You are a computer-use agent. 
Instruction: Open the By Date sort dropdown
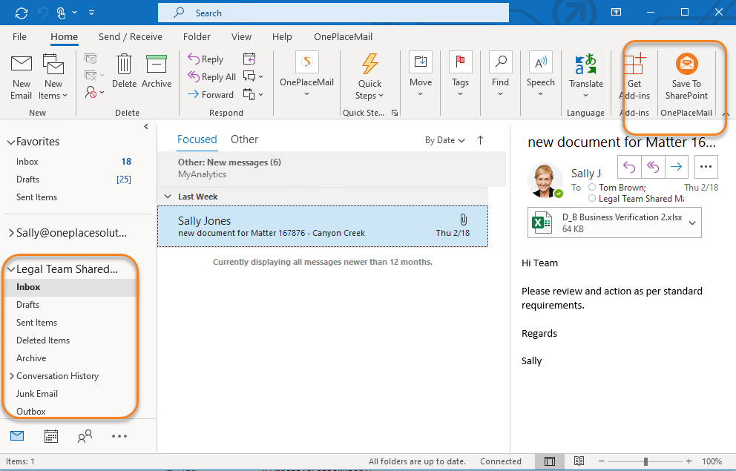coord(444,140)
